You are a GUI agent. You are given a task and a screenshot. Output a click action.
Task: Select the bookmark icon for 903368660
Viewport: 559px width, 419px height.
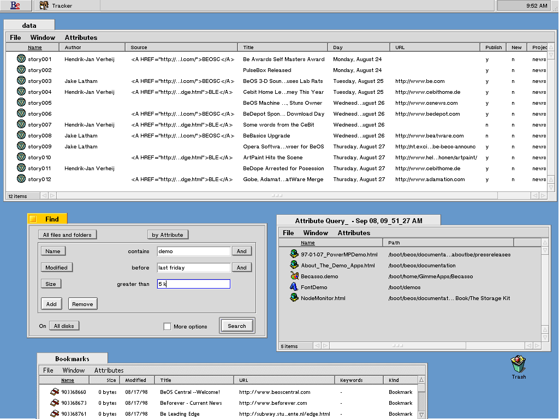coord(55,392)
